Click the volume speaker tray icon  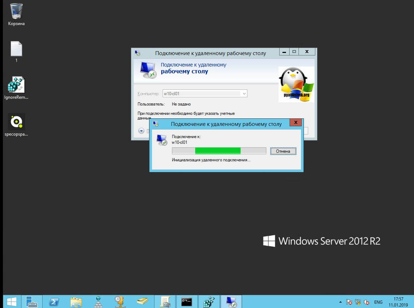[x=366, y=302]
